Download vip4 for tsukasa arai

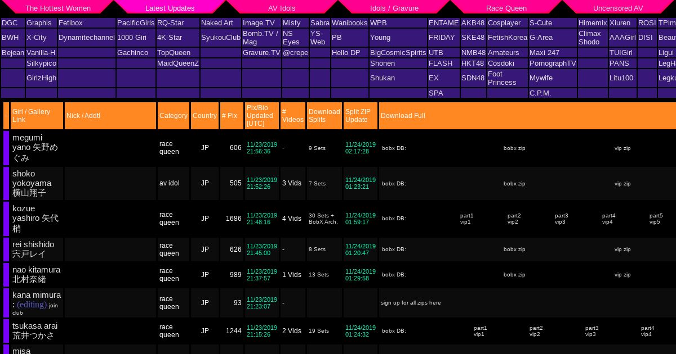tap(646, 334)
